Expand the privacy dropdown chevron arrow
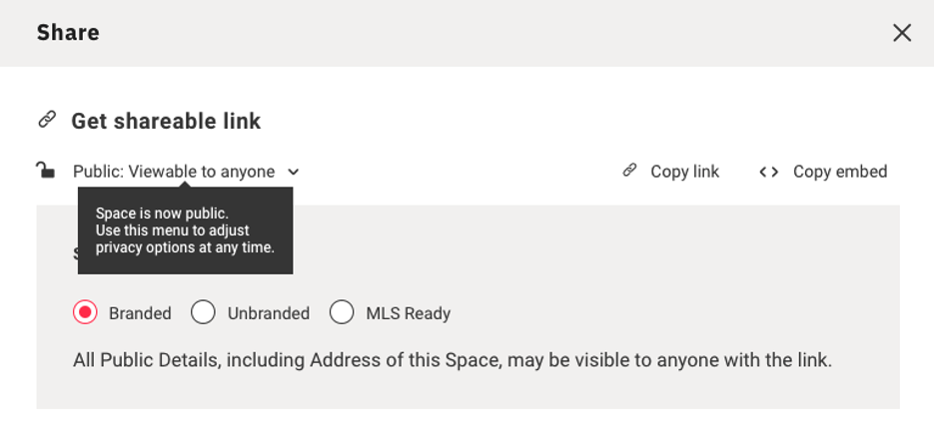Image resolution: width=935 pixels, height=443 pixels. coord(293,172)
